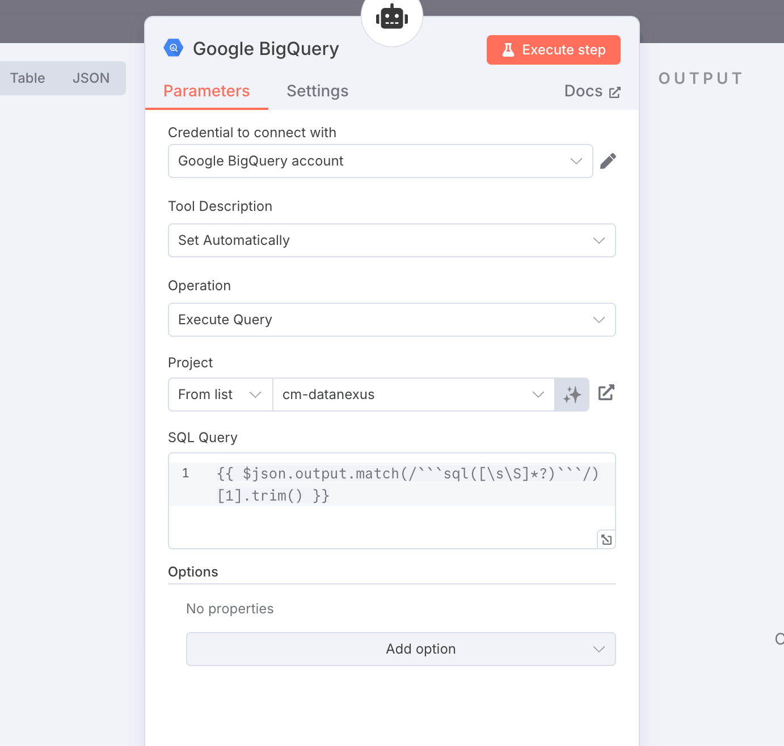The height and width of the screenshot is (746, 784).
Task: Switch input view to JSON
Action: 91,78
